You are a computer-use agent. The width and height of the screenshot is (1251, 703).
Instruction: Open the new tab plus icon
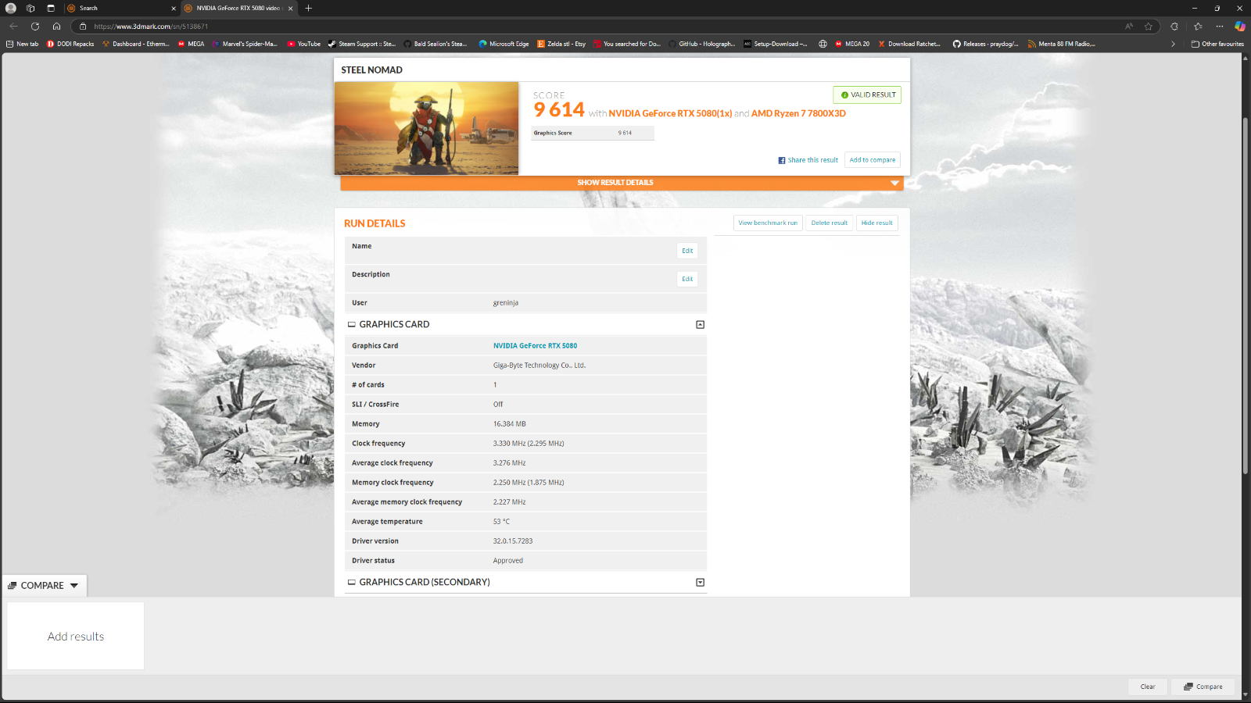(309, 8)
